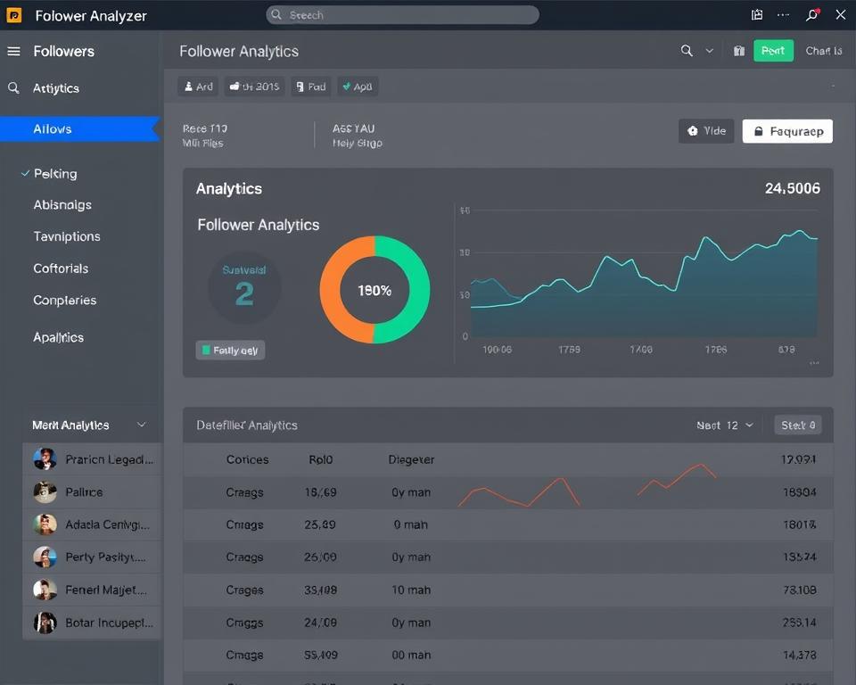Click the lock icon on the Faquraep button

click(x=757, y=130)
